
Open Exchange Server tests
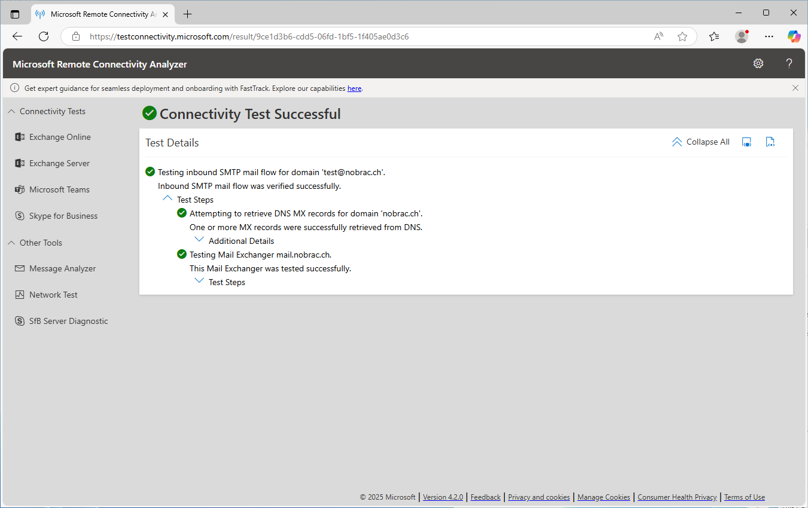click(59, 163)
